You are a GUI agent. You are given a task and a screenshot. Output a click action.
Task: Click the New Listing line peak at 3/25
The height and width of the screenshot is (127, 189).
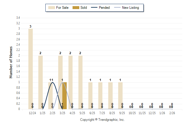point(62,82)
